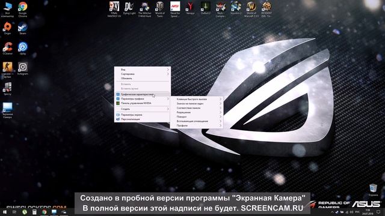Select the World of Warcraft shortcut

251,10
